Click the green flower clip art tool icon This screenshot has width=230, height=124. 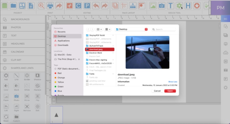179,6
